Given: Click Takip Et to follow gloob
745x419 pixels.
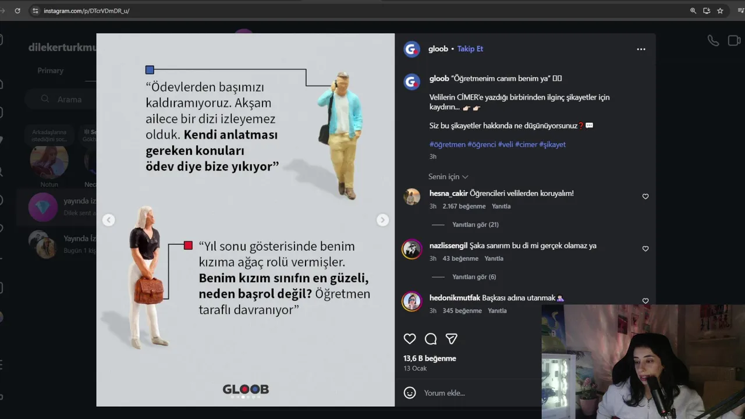Looking at the screenshot, I should point(470,49).
